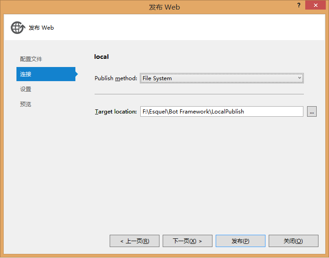The height and width of the screenshot is (258, 329).
Task: Click the 'Publish method:' label
Action: pyautogui.click(x=116, y=78)
